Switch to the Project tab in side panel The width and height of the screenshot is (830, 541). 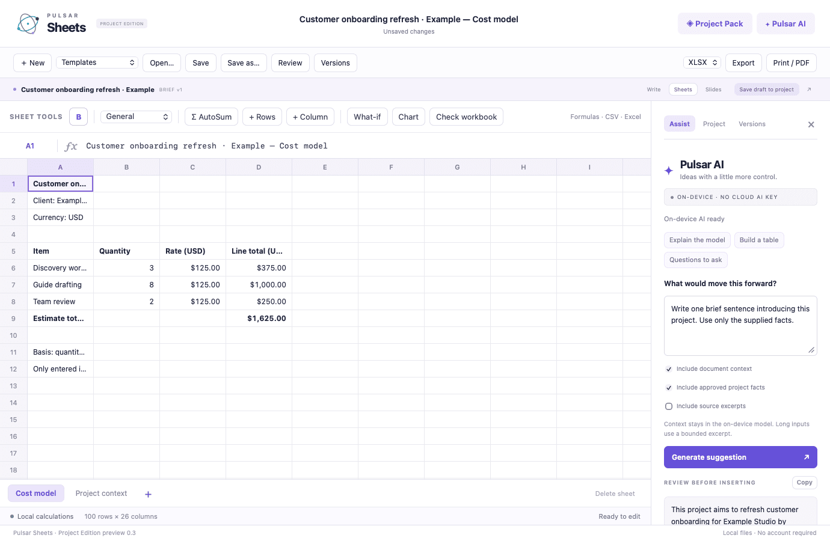(714, 124)
